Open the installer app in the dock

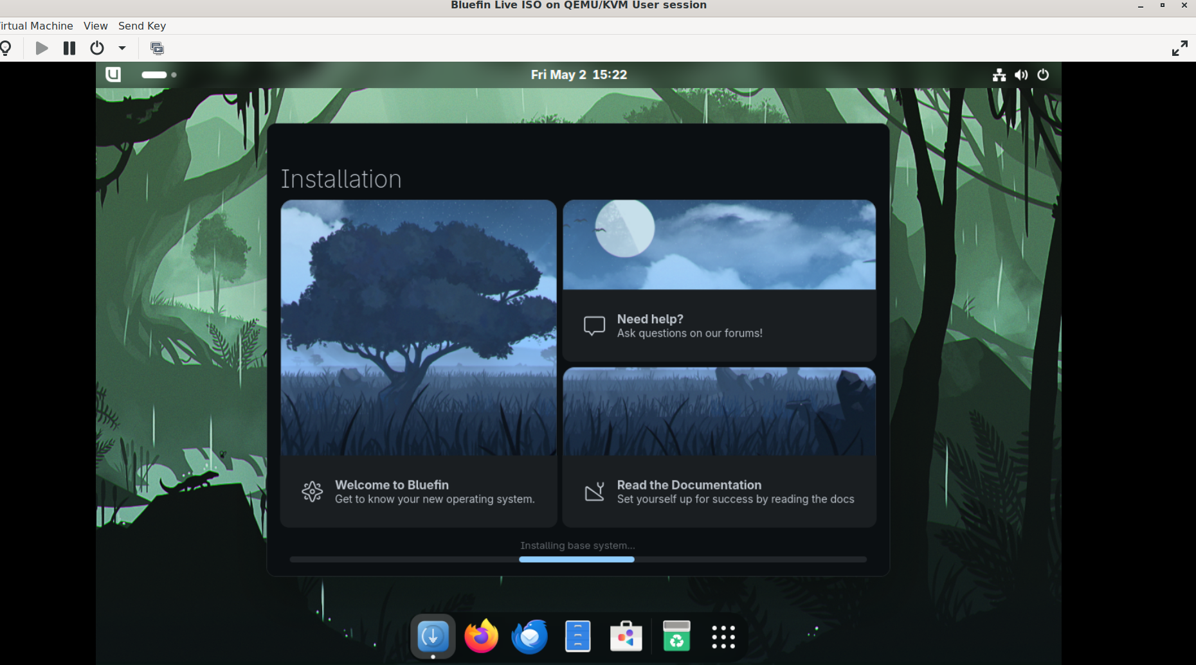click(433, 637)
